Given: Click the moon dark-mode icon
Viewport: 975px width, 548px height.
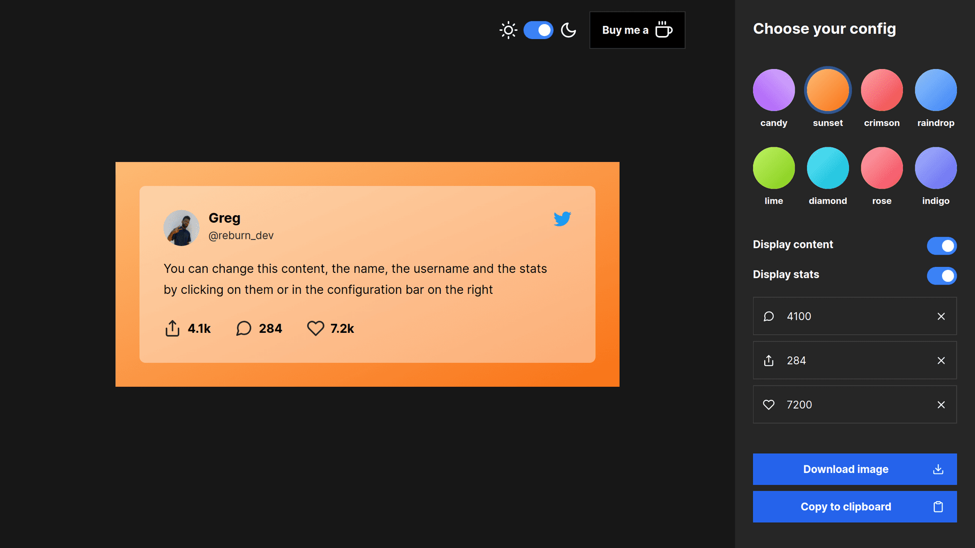Looking at the screenshot, I should 568,30.
